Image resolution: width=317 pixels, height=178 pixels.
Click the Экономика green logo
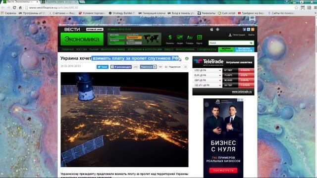point(82,39)
